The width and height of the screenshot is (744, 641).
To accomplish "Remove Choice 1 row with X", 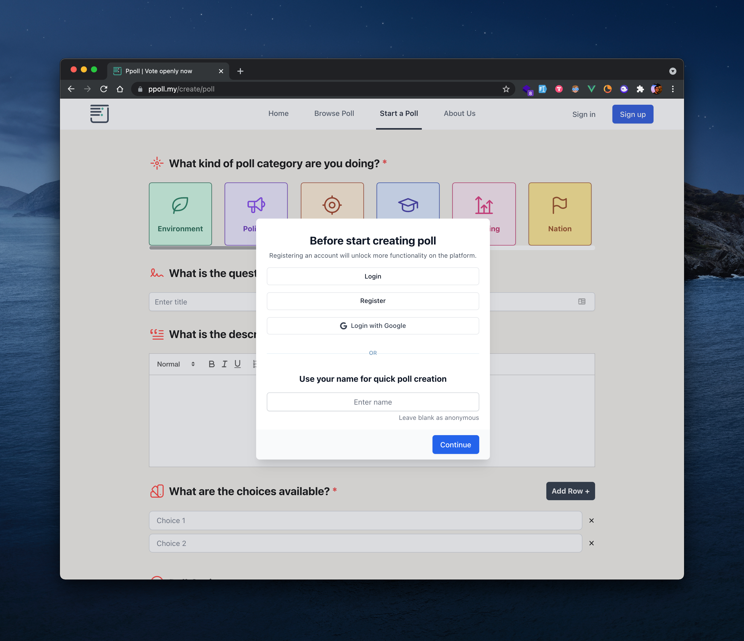I will click(x=591, y=520).
